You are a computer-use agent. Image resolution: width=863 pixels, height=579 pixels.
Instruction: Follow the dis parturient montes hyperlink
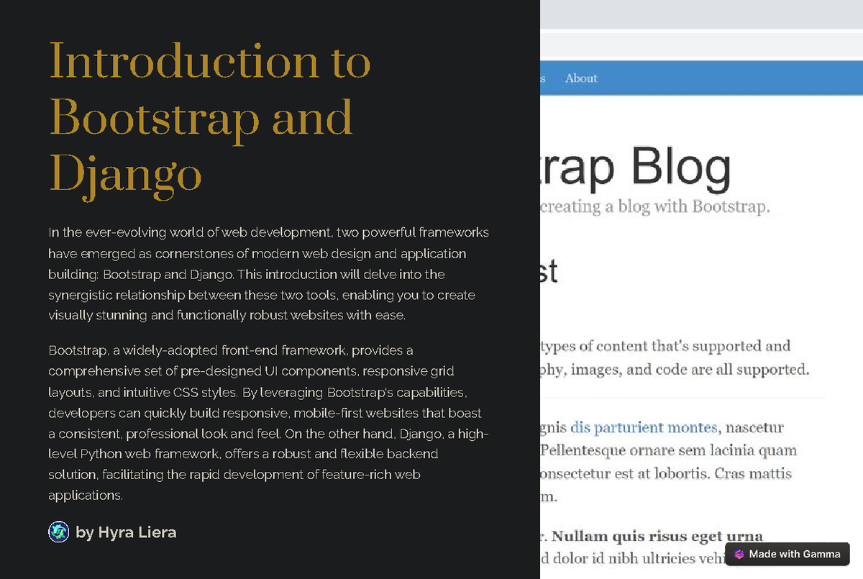(x=644, y=427)
